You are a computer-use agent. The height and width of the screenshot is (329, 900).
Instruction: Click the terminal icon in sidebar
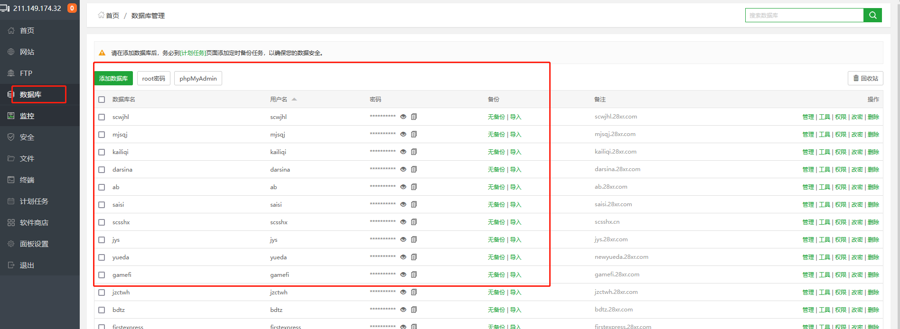click(11, 180)
